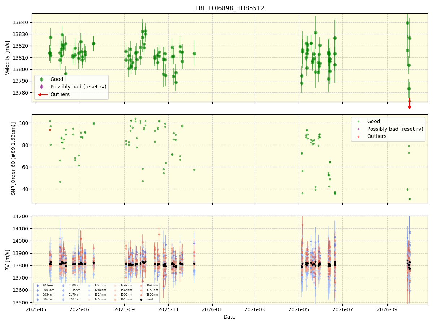Click the red arrow icon in velocity legend
433x325 pixels.
tap(43, 95)
